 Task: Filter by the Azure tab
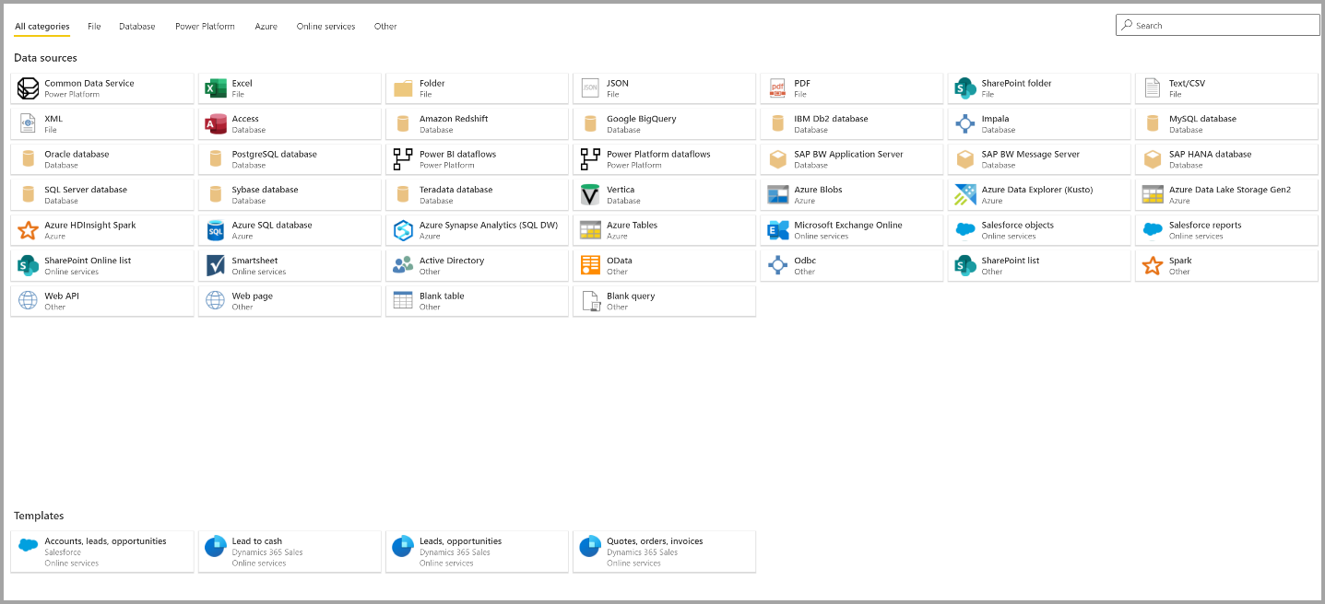(x=266, y=27)
